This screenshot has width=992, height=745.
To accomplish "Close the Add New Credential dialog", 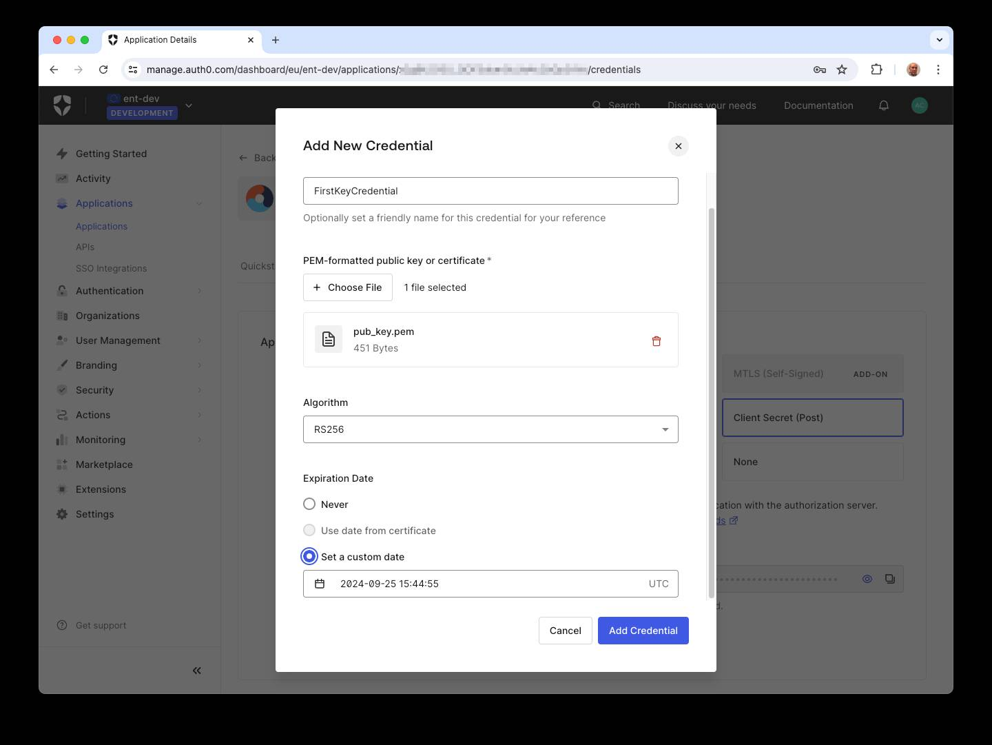I will (x=679, y=146).
